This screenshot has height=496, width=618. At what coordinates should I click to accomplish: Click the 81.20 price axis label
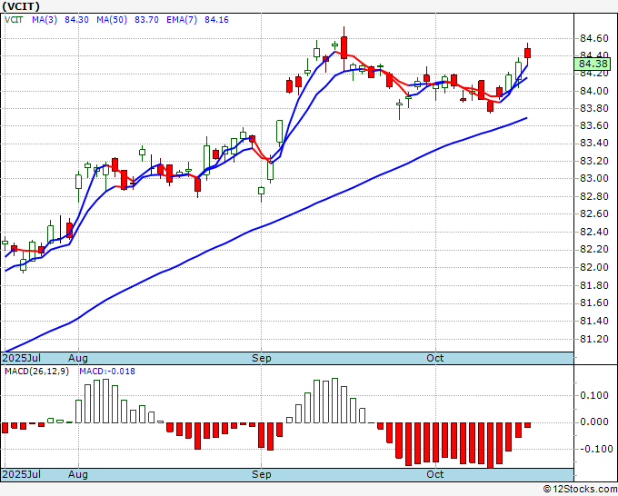click(x=594, y=339)
